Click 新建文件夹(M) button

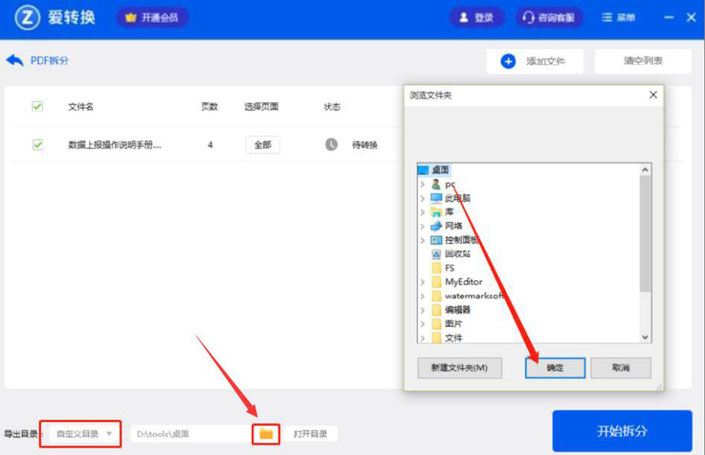460,368
